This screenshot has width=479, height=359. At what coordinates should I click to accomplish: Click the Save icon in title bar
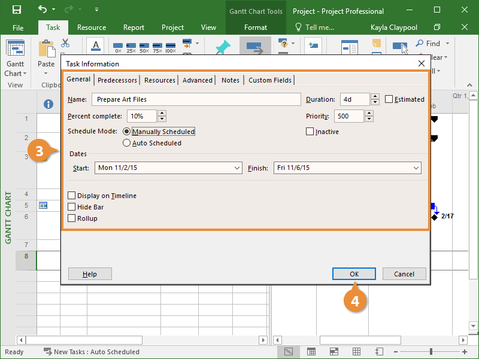17,10
